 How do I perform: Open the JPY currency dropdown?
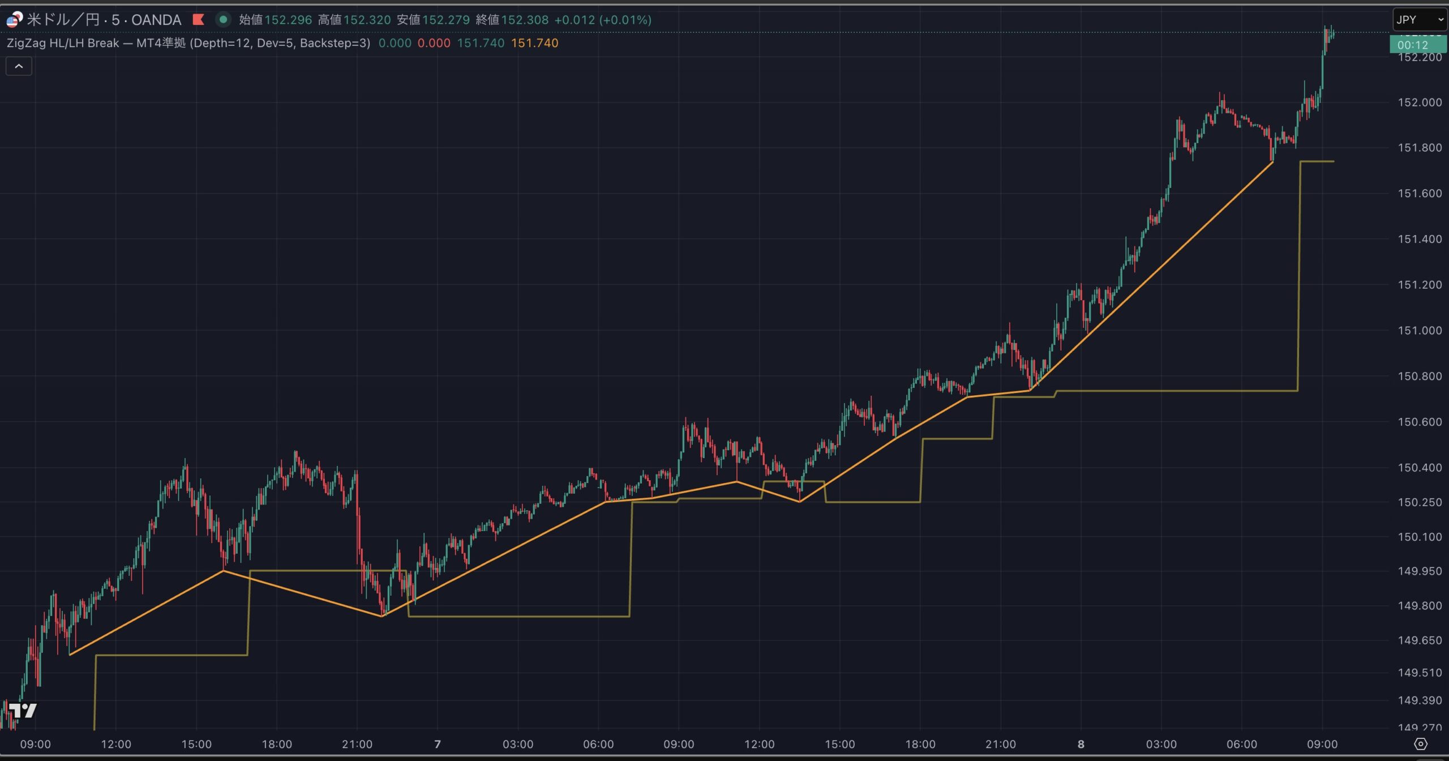click(1419, 20)
